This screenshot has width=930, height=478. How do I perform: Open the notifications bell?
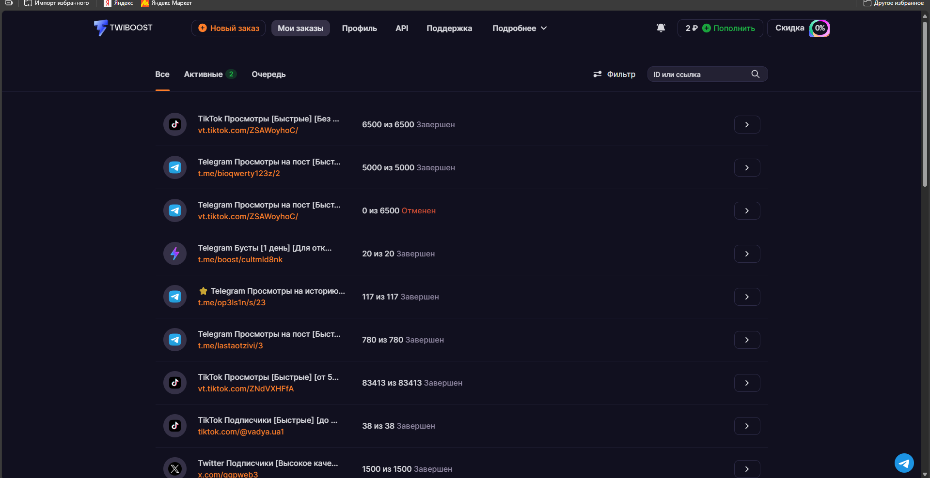[661, 28]
